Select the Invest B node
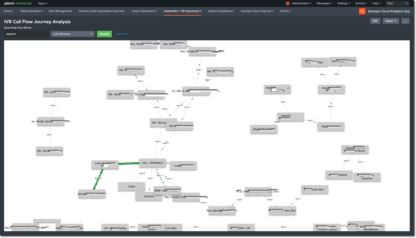Viewport: 416px width, 238px height. 290,117
